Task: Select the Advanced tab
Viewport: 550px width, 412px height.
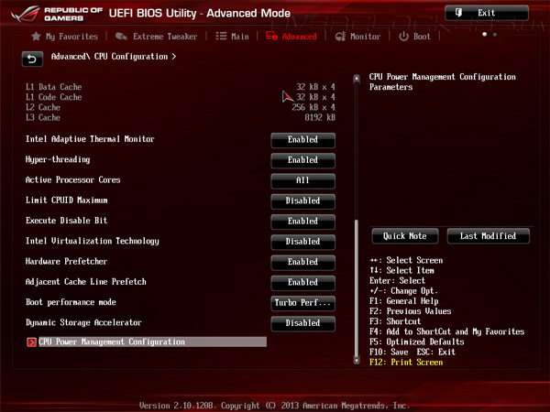Action: tap(291, 36)
